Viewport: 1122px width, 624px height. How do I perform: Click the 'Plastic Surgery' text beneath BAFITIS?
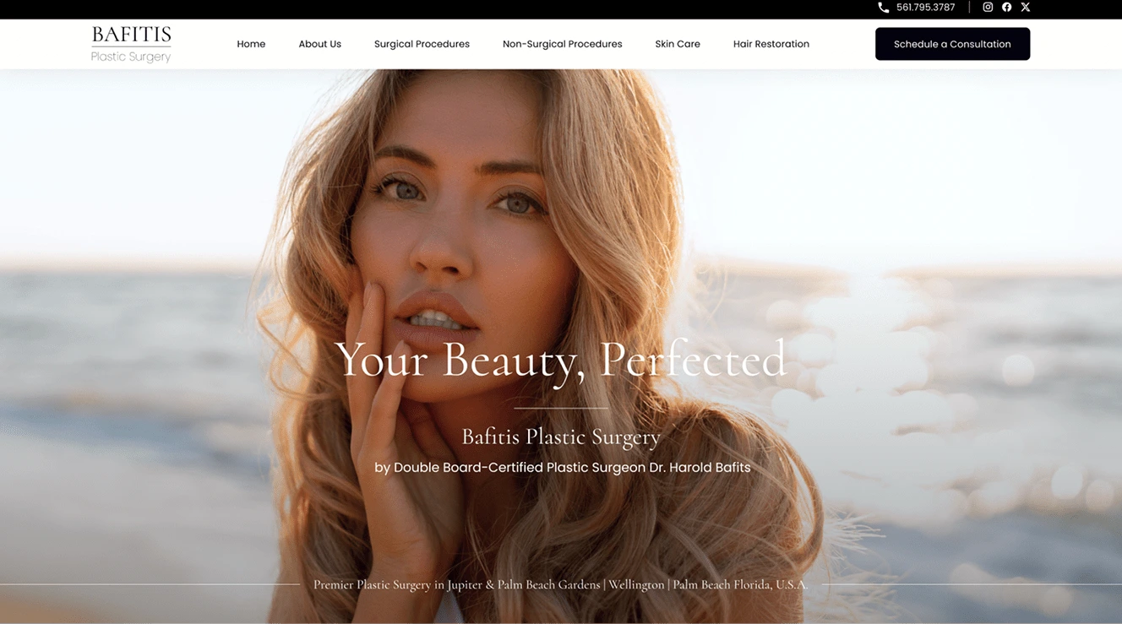pos(131,57)
